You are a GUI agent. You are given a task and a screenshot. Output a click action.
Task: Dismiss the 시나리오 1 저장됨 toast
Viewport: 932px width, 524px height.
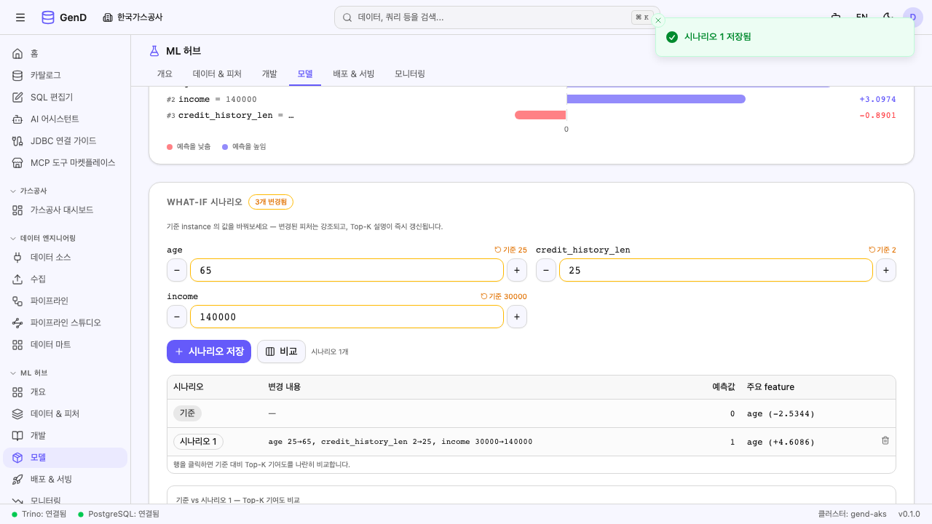tap(658, 20)
